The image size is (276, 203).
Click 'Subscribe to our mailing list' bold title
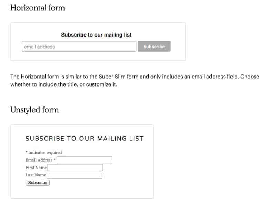97,35
